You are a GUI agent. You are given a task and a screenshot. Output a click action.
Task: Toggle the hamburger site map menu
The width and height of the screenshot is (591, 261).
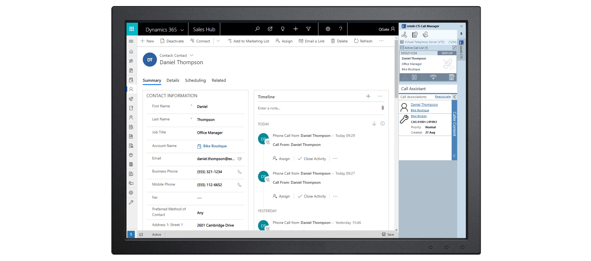[x=131, y=41]
